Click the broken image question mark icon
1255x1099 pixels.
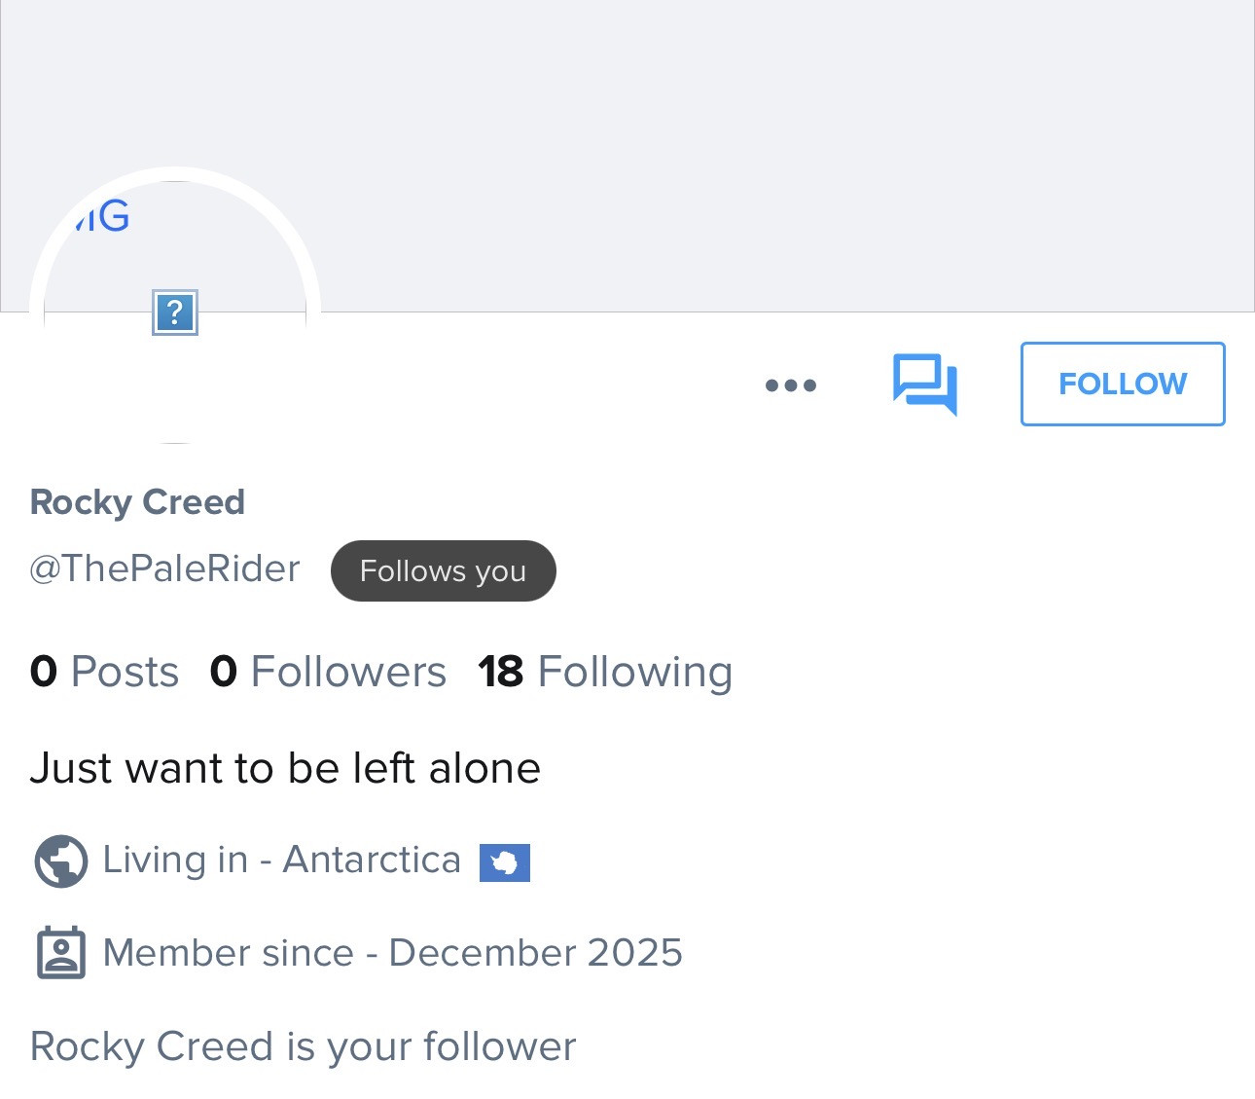coord(175,312)
